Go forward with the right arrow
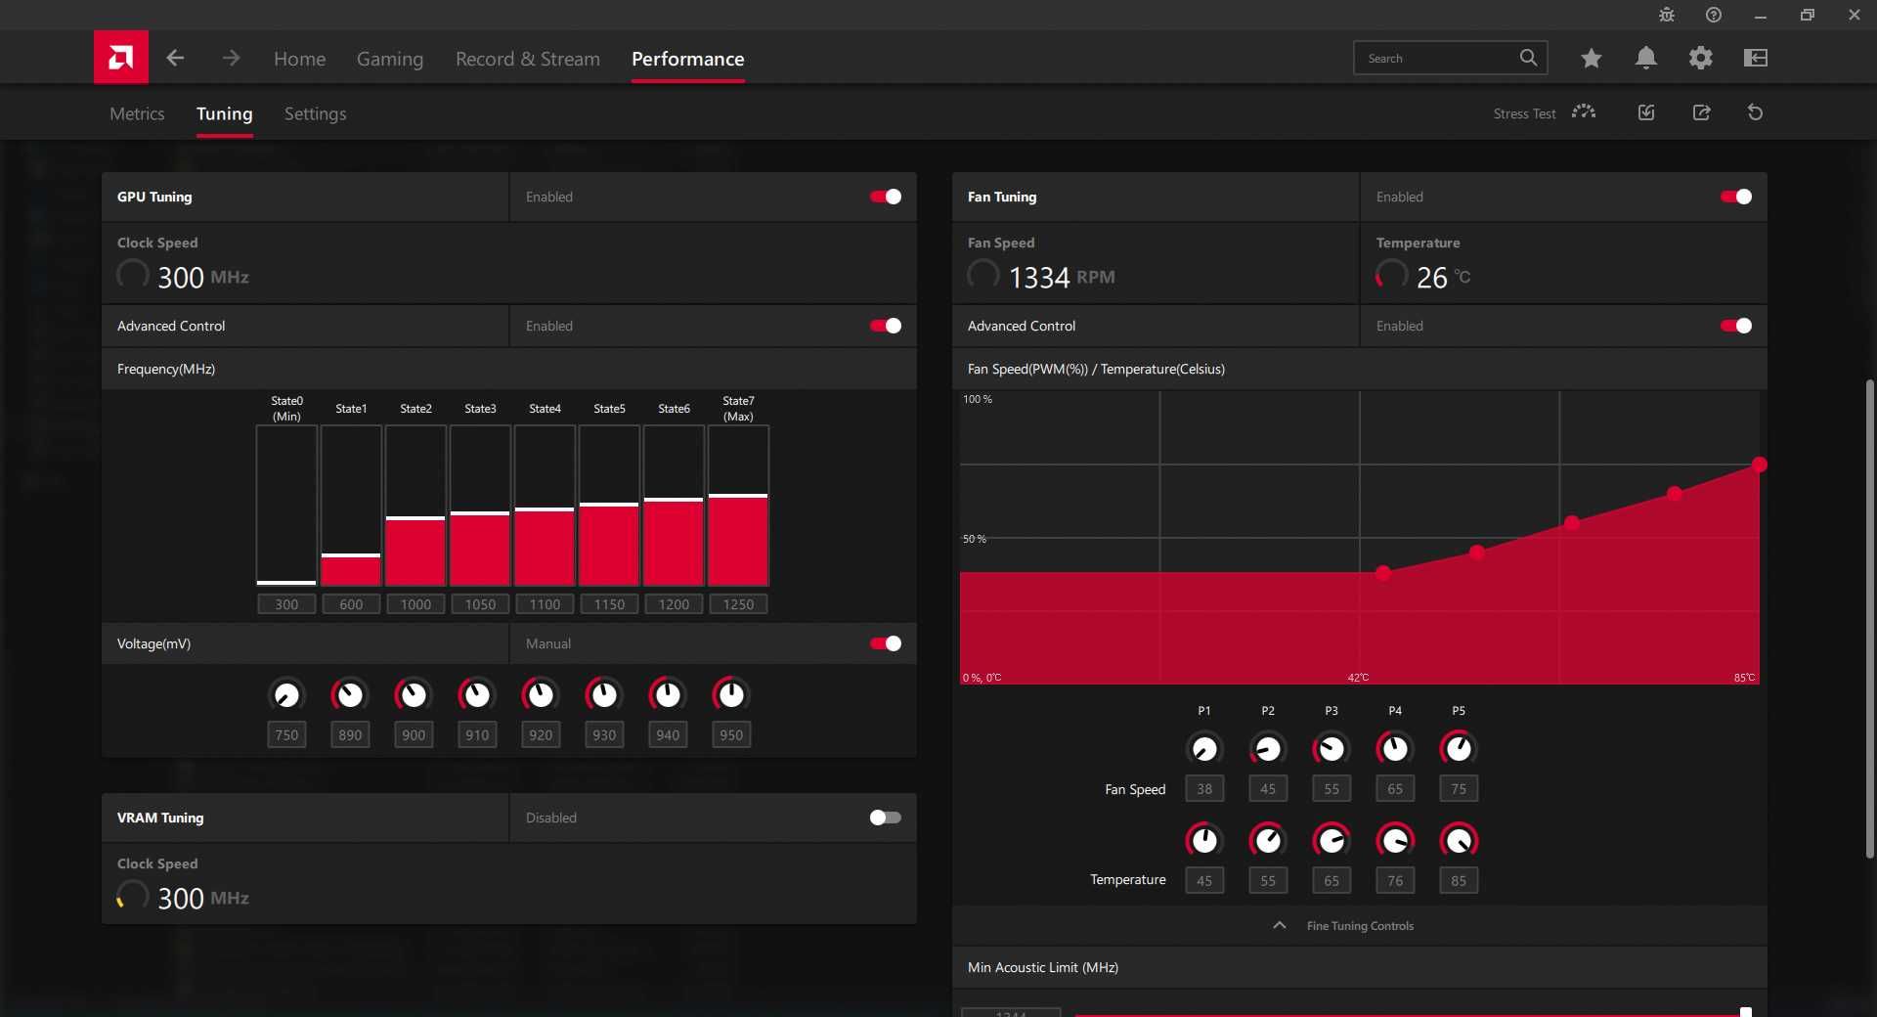1877x1017 pixels. click(231, 58)
